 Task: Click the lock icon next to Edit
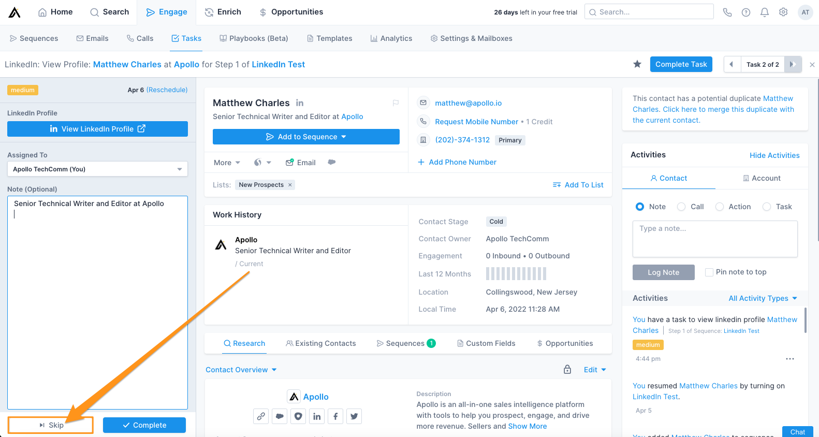coord(567,369)
